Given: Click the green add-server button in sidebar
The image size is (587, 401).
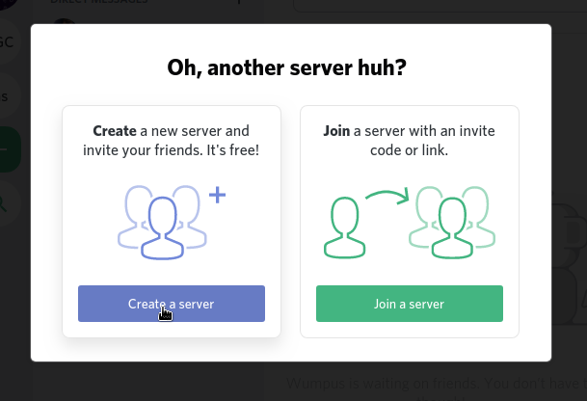Looking at the screenshot, I should click(9, 149).
